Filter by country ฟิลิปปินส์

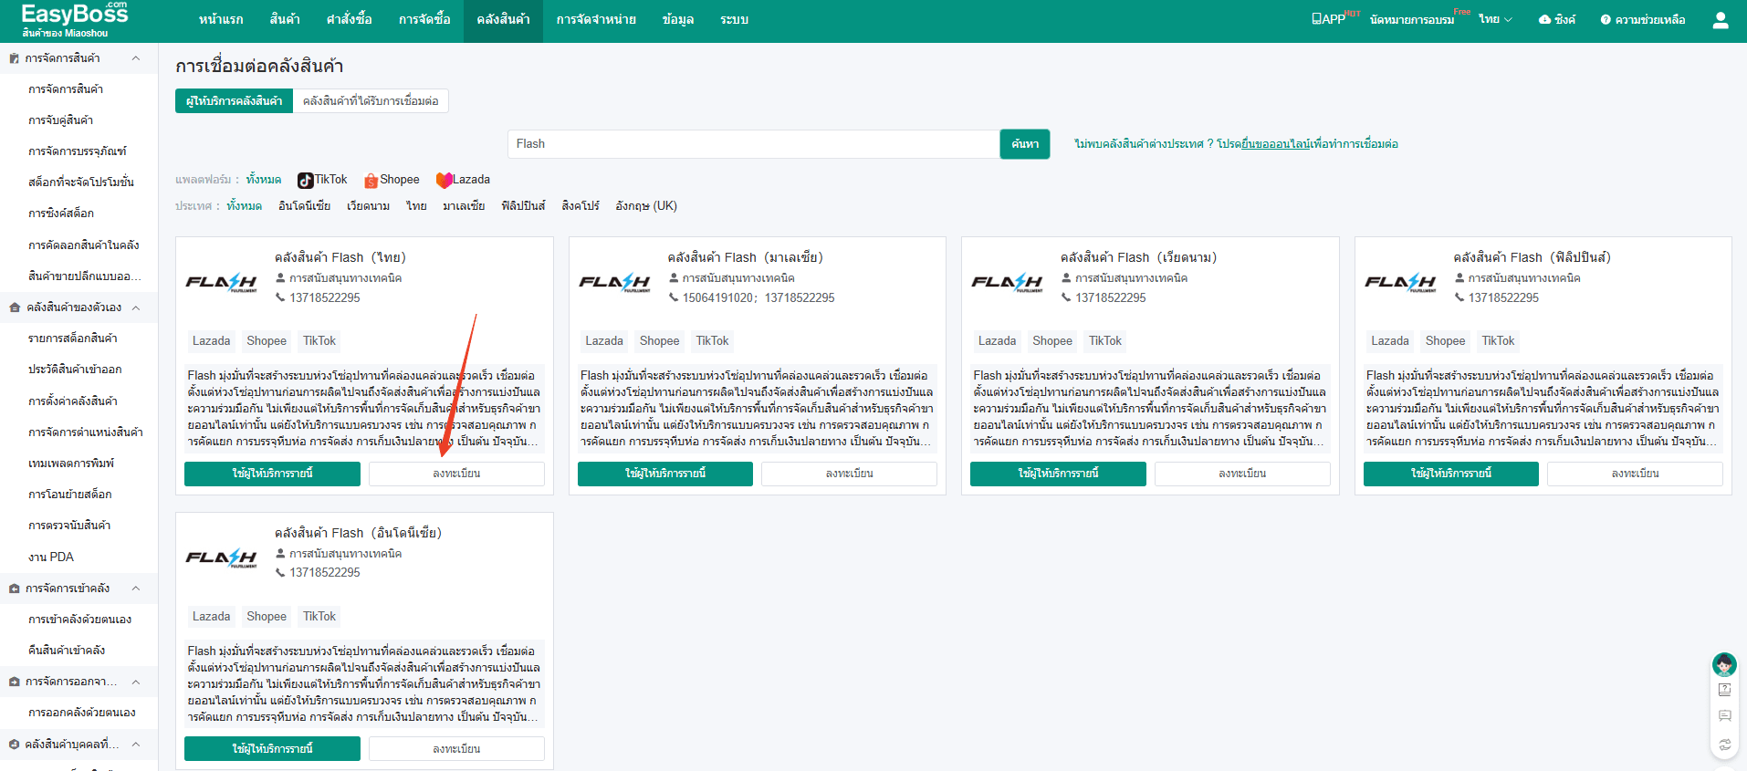tap(523, 206)
